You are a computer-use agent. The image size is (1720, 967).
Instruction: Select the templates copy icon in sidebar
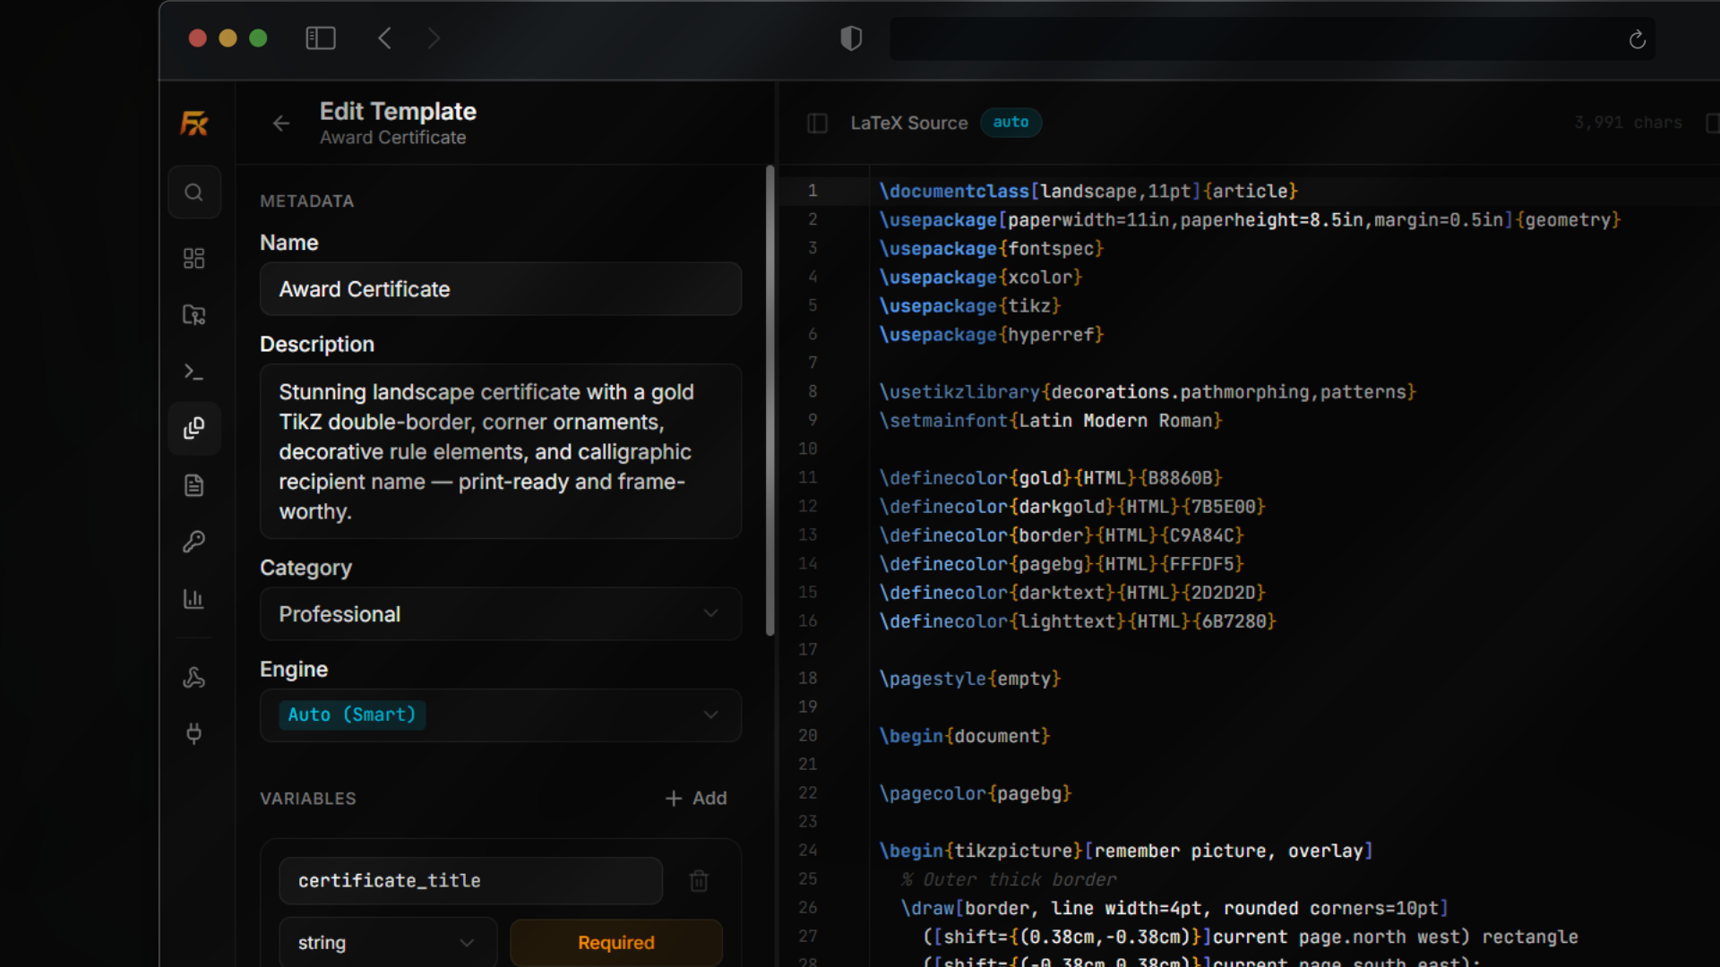click(x=193, y=428)
